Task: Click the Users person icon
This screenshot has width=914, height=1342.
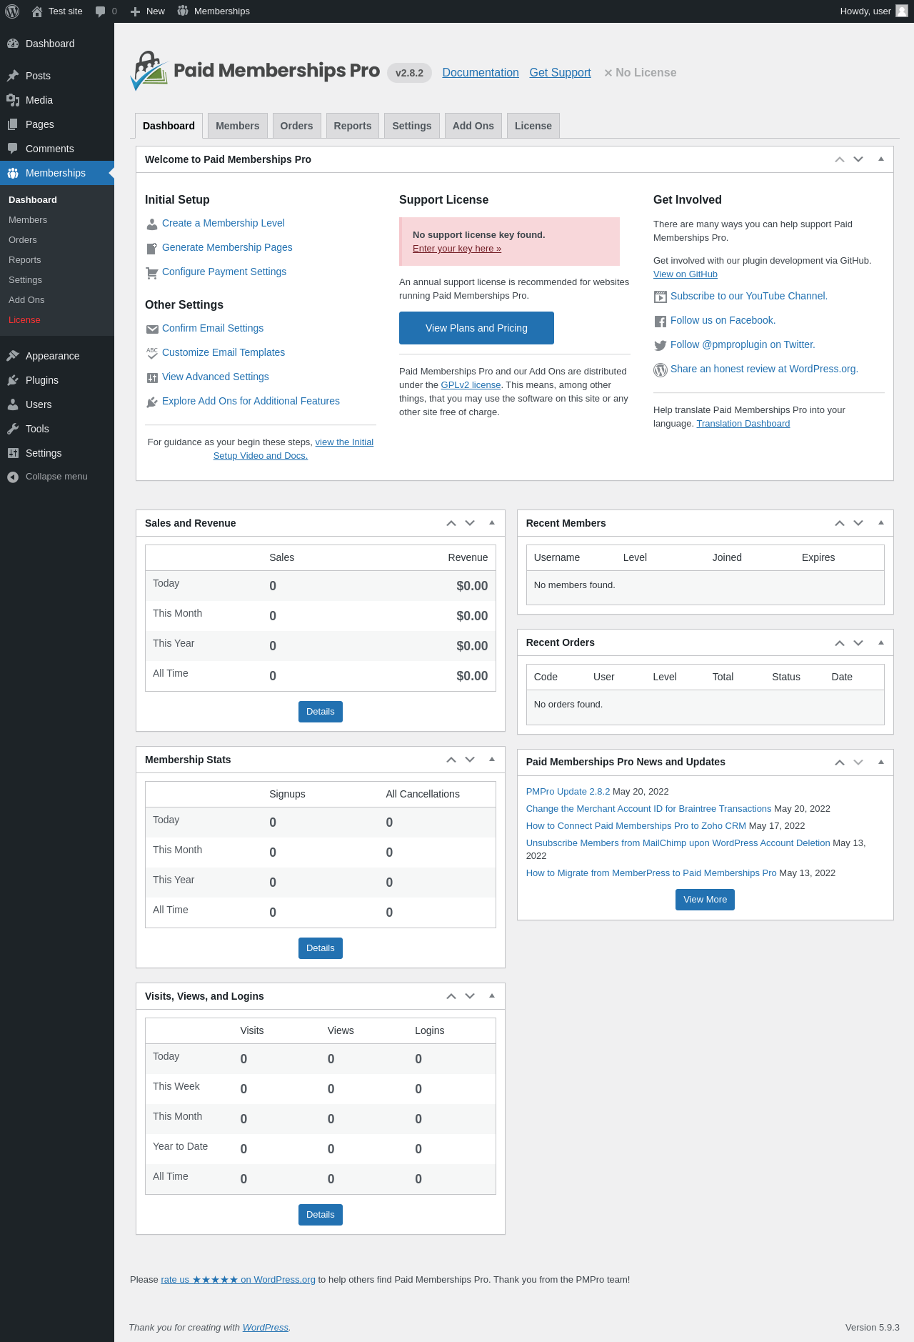Action: click(x=13, y=404)
